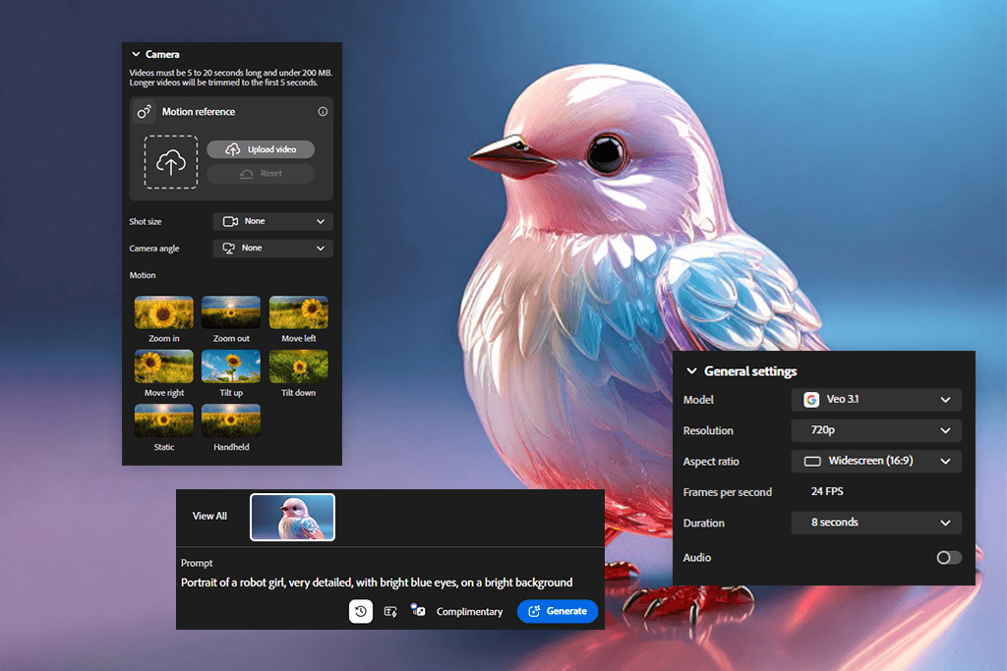The height and width of the screenshot is (671, 1007).
Task: Select the Tilt up motion thumbnail
Action: [x=231, y=366]
